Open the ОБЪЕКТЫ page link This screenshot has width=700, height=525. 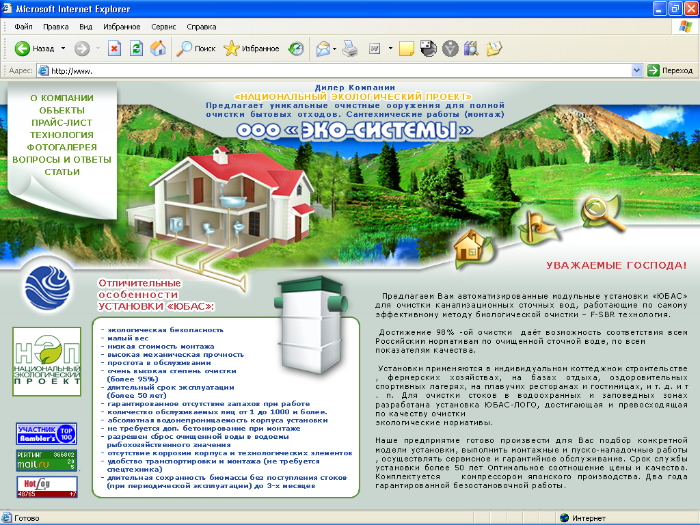pos(62,110)
